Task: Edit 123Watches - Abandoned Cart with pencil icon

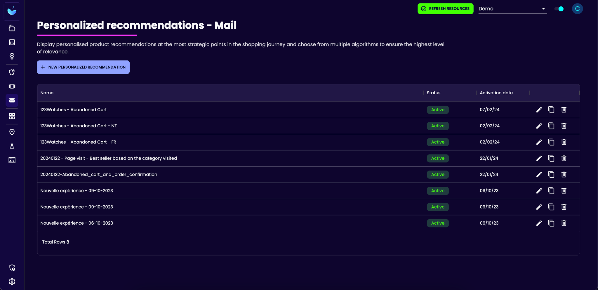Action: [539, 110]
